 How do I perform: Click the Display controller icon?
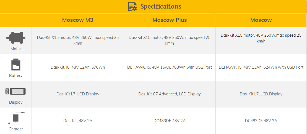point(15,92)
